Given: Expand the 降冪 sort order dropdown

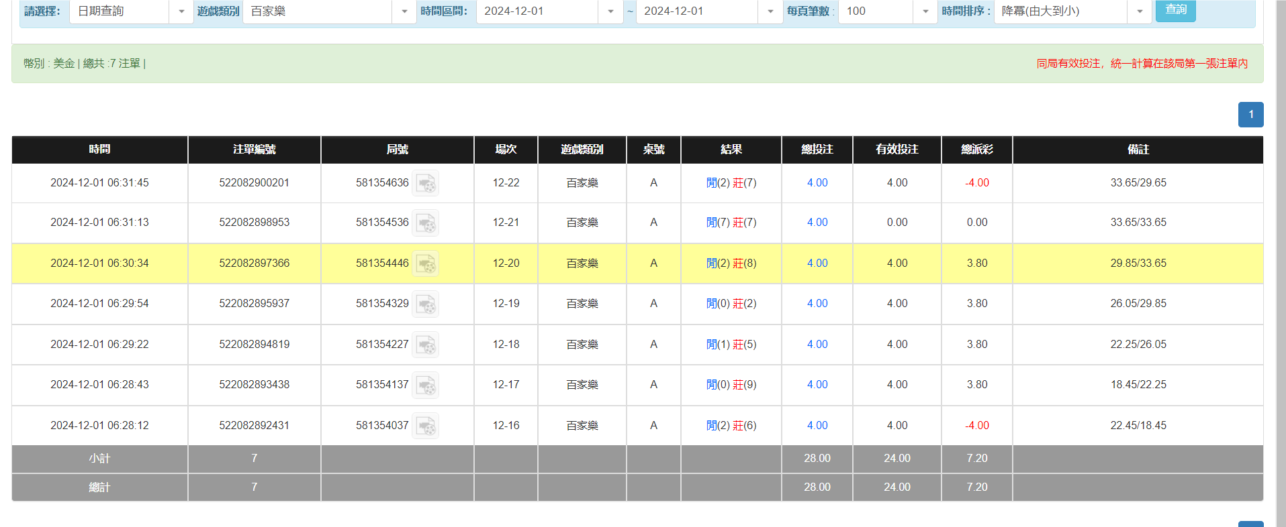Looking at the screenshot, I should click(1140, 11).
